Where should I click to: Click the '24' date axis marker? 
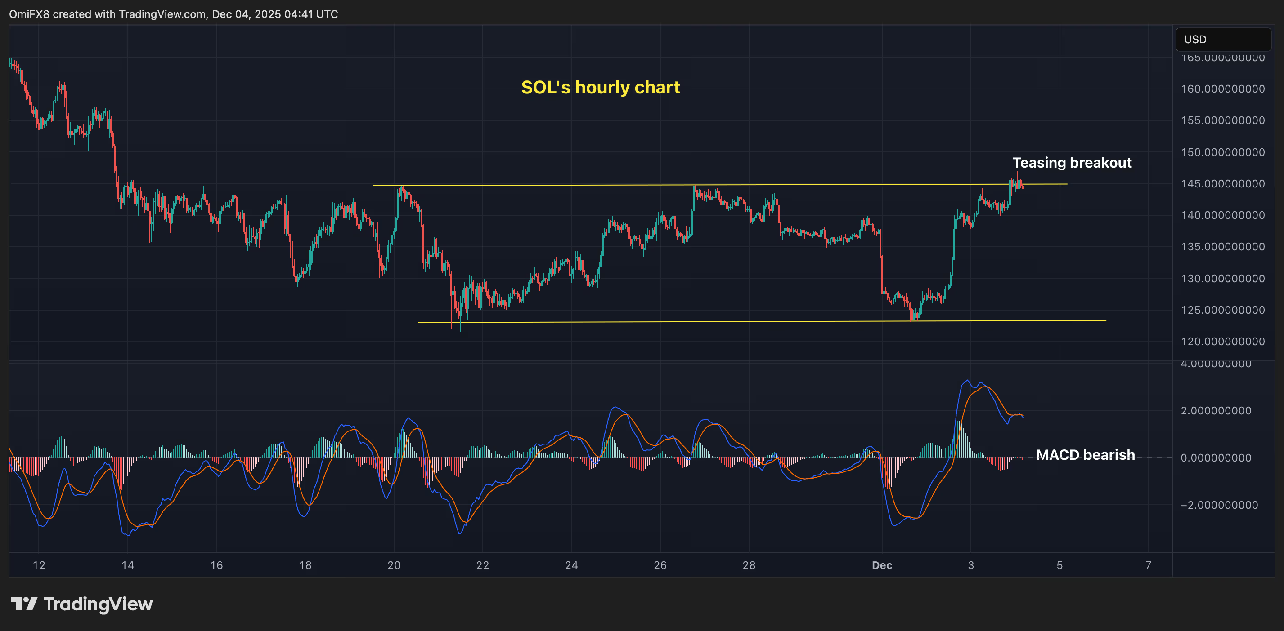point(571,565)
